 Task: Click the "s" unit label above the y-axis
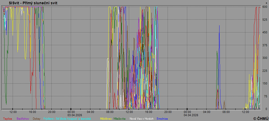[266, 3]
